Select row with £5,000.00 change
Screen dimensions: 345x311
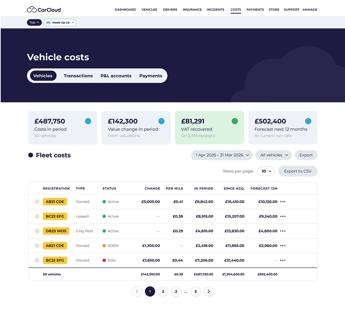tap(37, 202)
